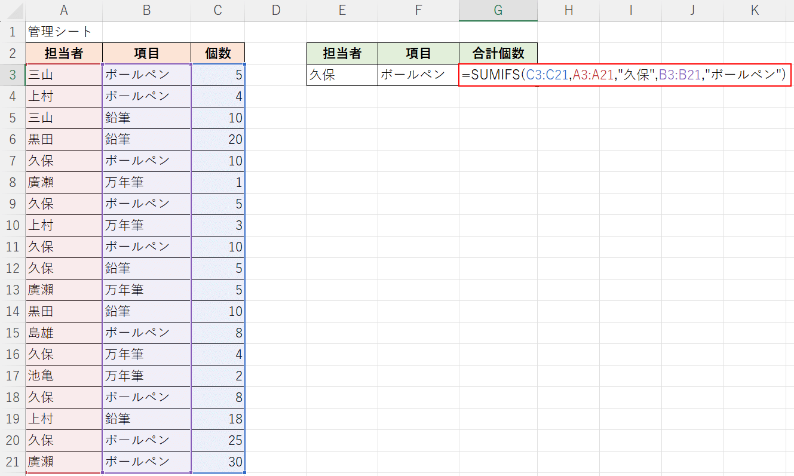Viewport: 794px width, 476px height.
Task: Select row 2 header
Action: point(13,53)
